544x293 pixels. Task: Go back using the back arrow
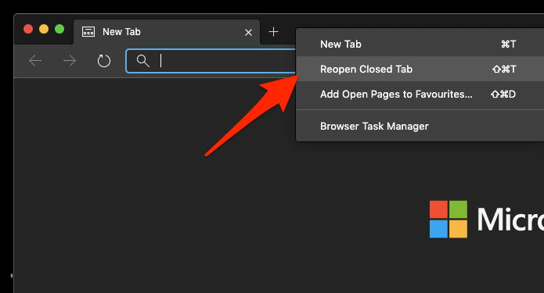[x=35, y=61]
